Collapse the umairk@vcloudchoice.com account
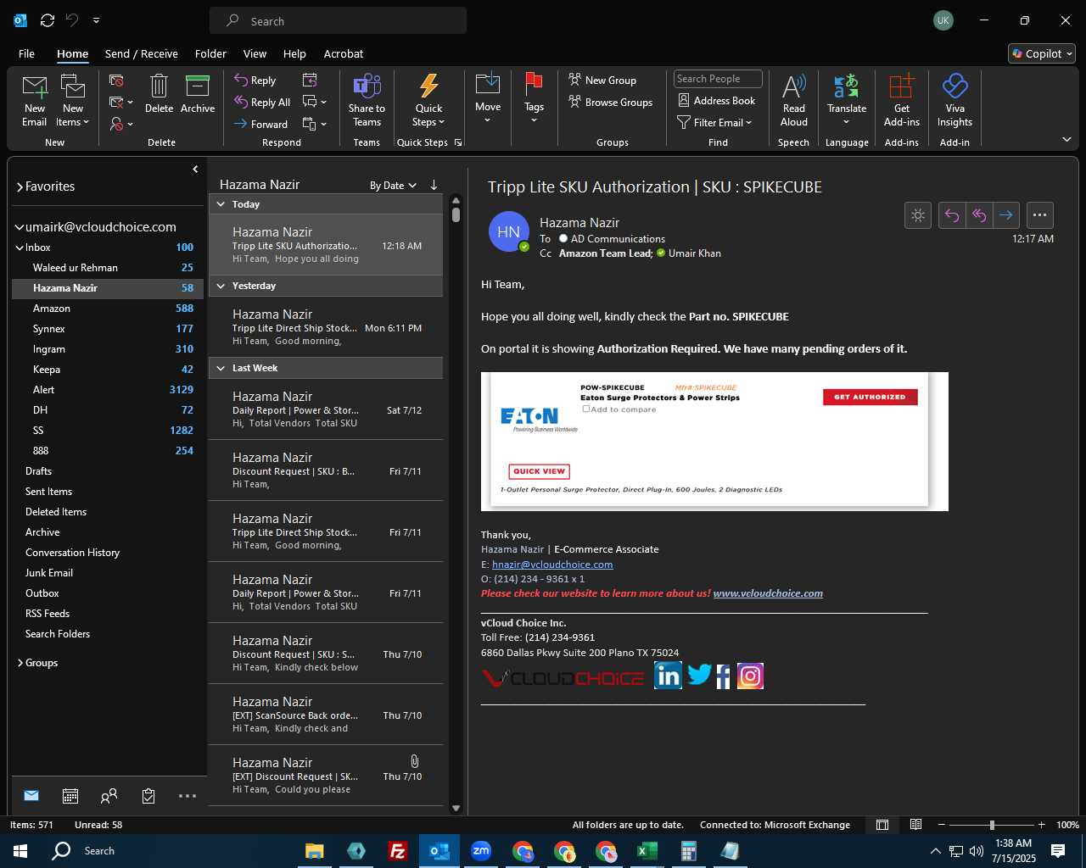Screen dimensions: 1086x868 pyautogui.click(x=19, y=227)
